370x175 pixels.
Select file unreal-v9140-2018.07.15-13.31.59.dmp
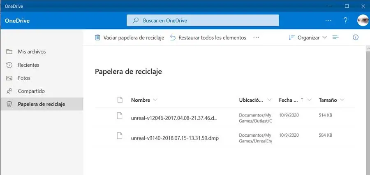pos(175,138)
